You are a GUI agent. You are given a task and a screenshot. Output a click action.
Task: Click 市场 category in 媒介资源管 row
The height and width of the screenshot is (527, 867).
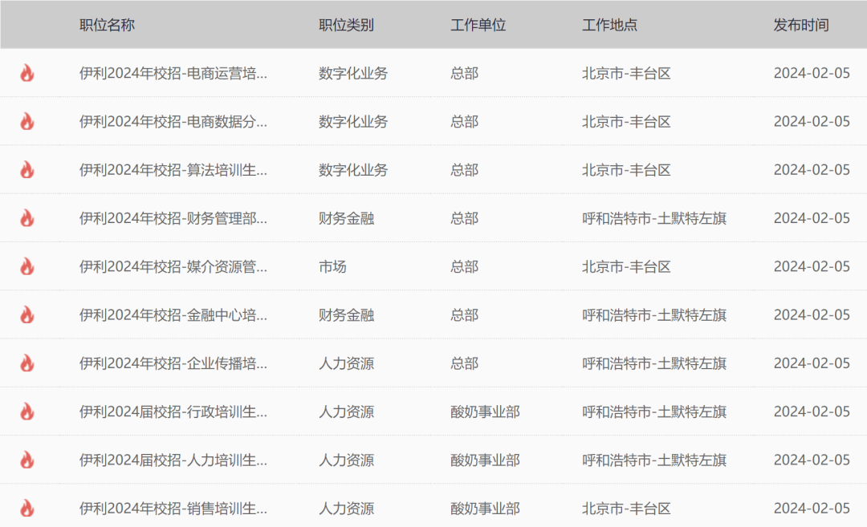tap(332, 266)
